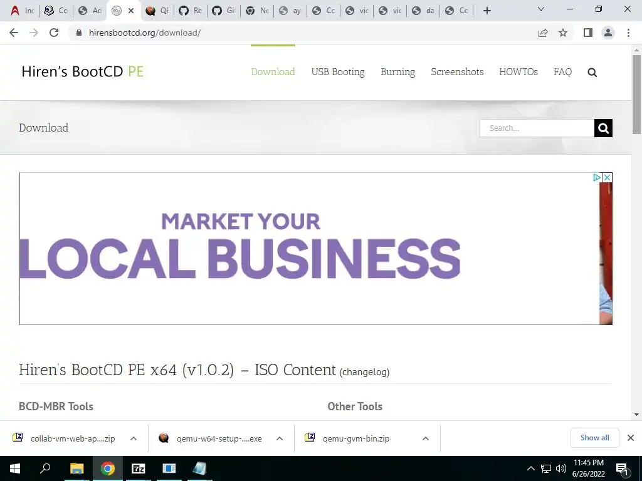Switch to the Ad tab
This screenshot has width=642, height=481.
[x=90, y=11]
